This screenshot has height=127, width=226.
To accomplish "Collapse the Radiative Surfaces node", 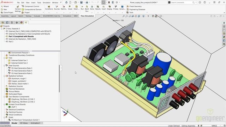I will point(4,76).
